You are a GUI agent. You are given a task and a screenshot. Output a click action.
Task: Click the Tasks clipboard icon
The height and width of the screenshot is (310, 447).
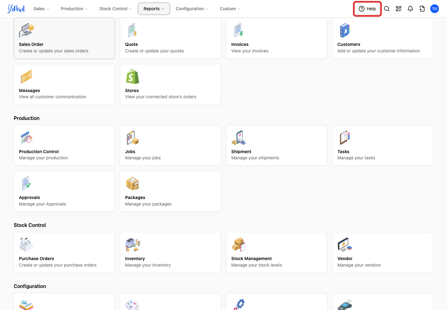[345, 138]
